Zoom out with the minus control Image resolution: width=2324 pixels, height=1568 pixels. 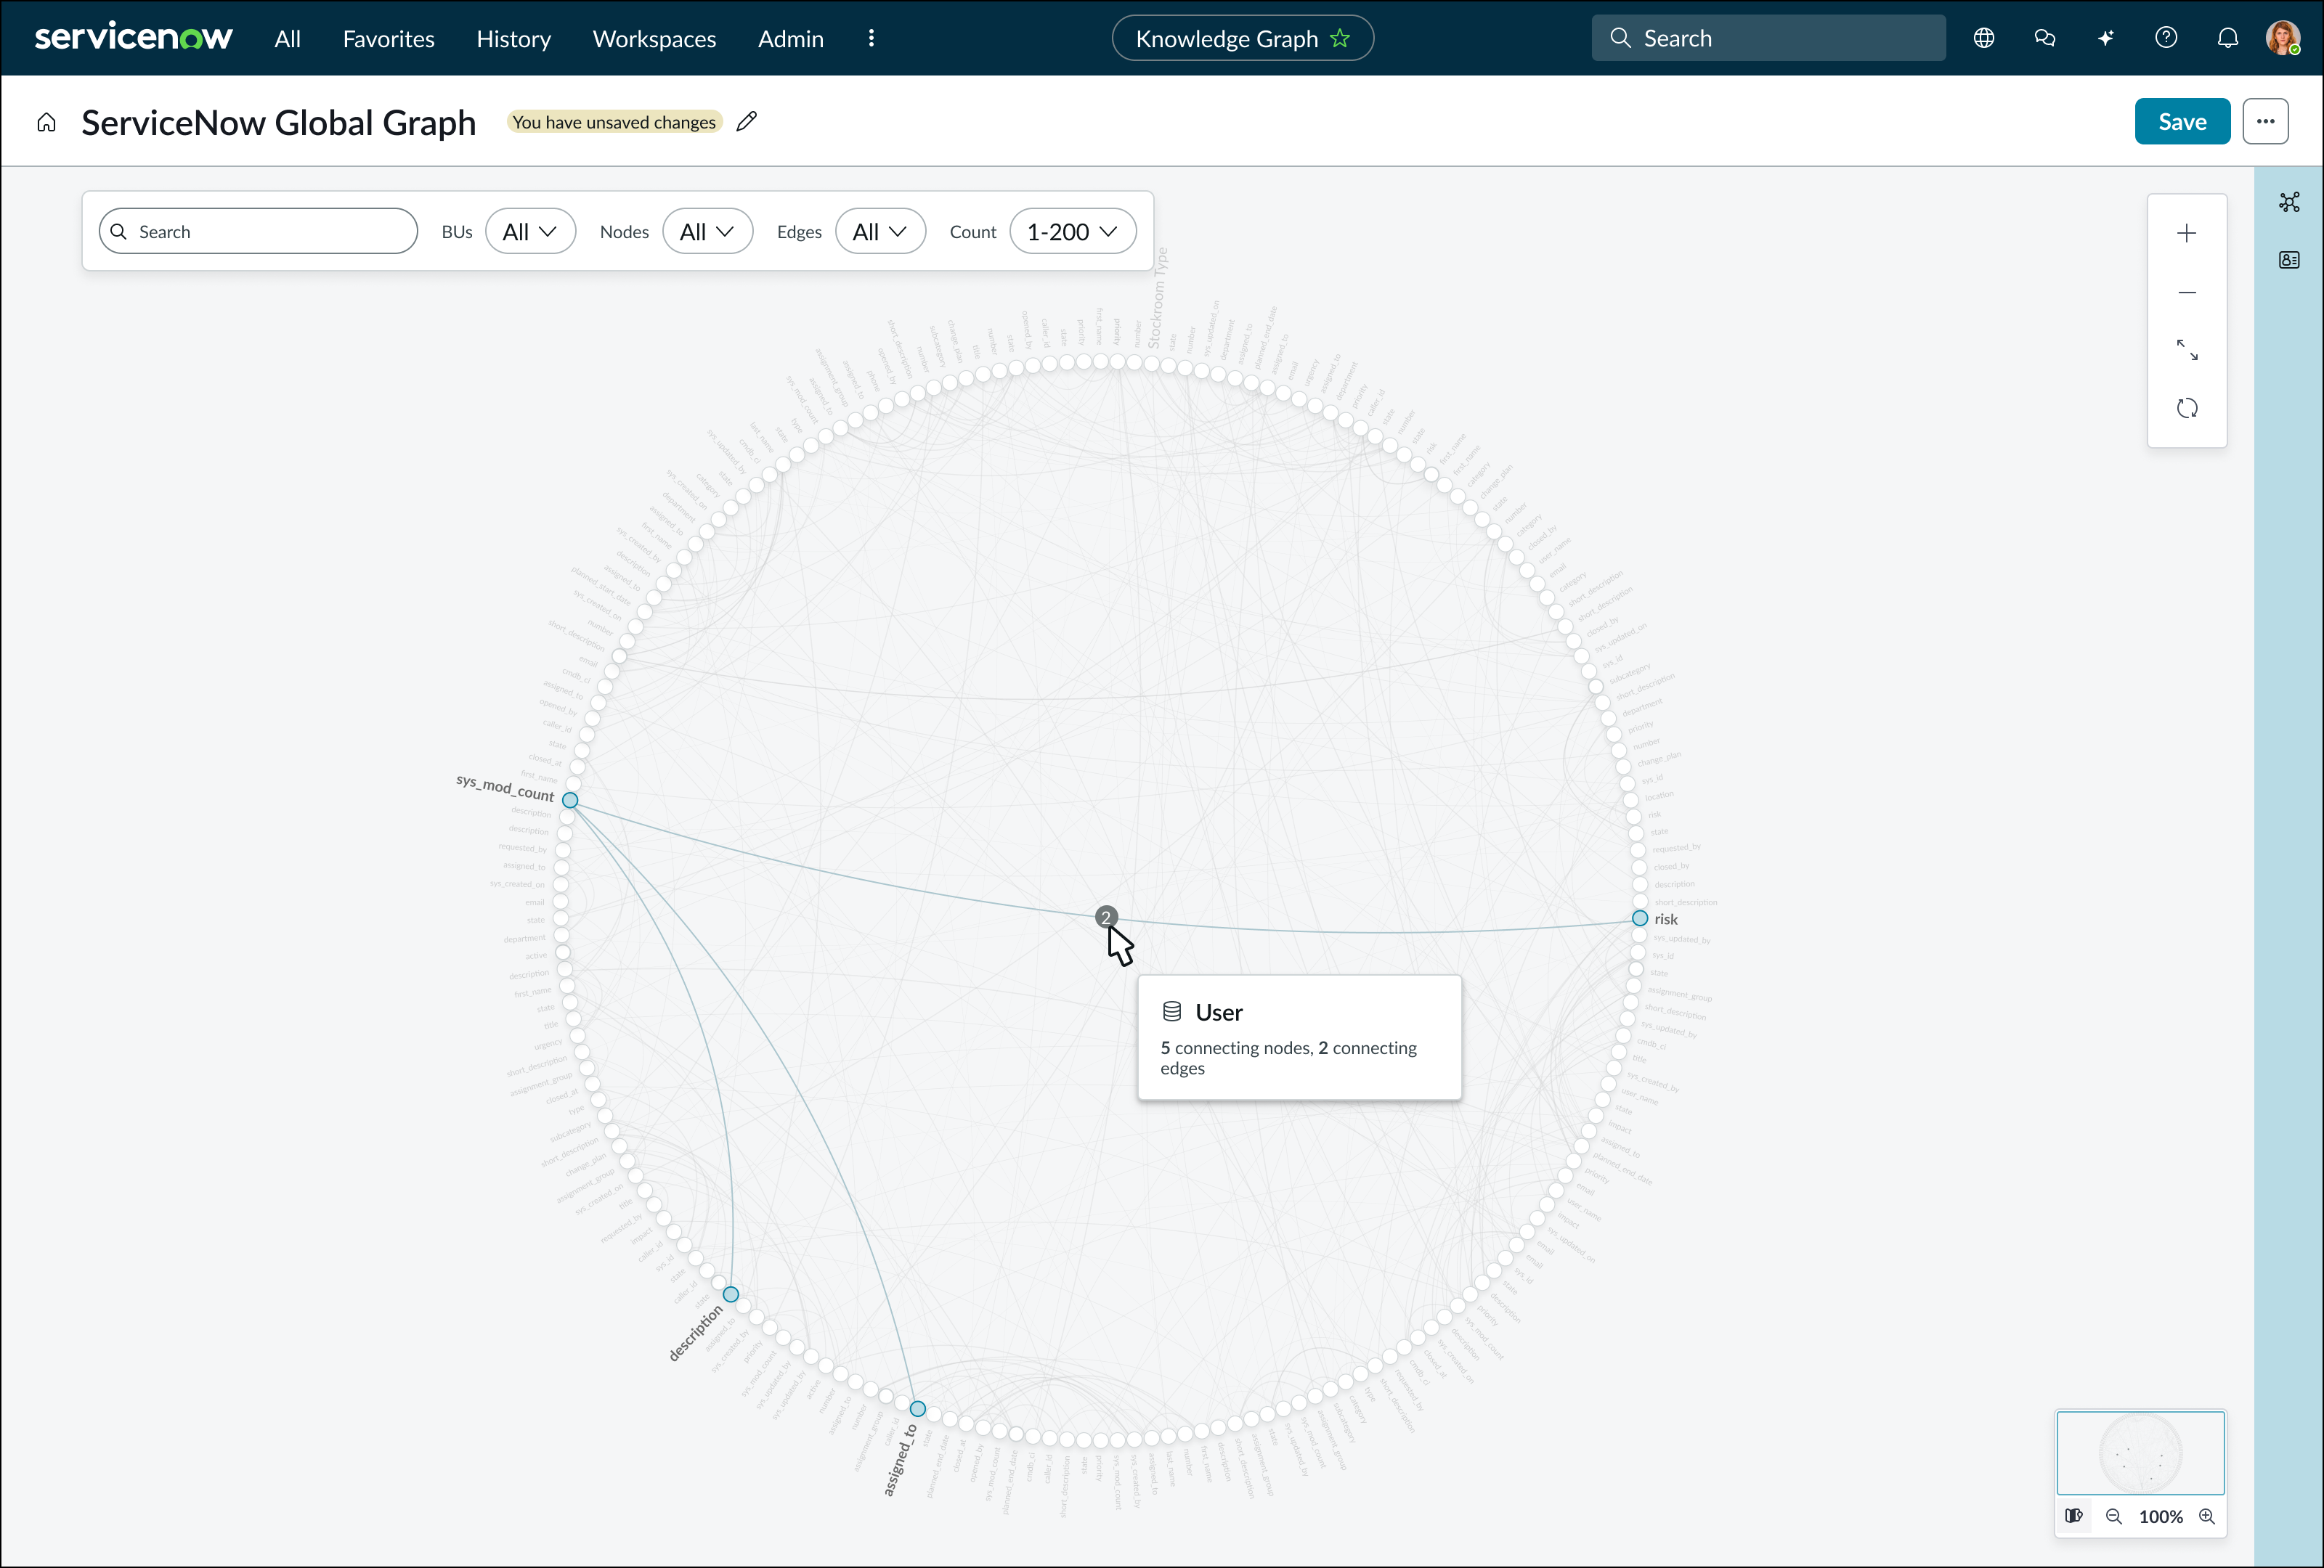2187,292
